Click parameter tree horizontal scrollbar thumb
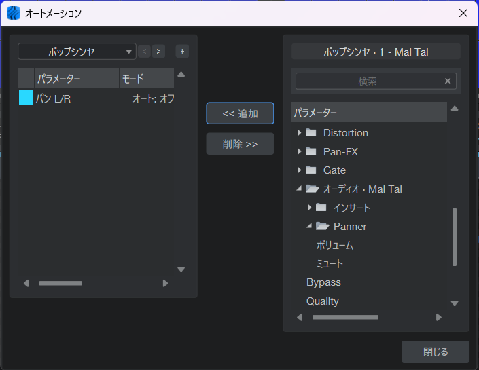The height and width of the screenshot is (370, 479). pos(345,317)
